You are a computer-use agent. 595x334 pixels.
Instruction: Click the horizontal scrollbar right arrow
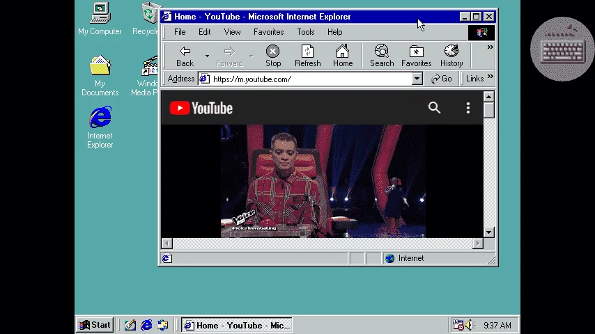478,244
